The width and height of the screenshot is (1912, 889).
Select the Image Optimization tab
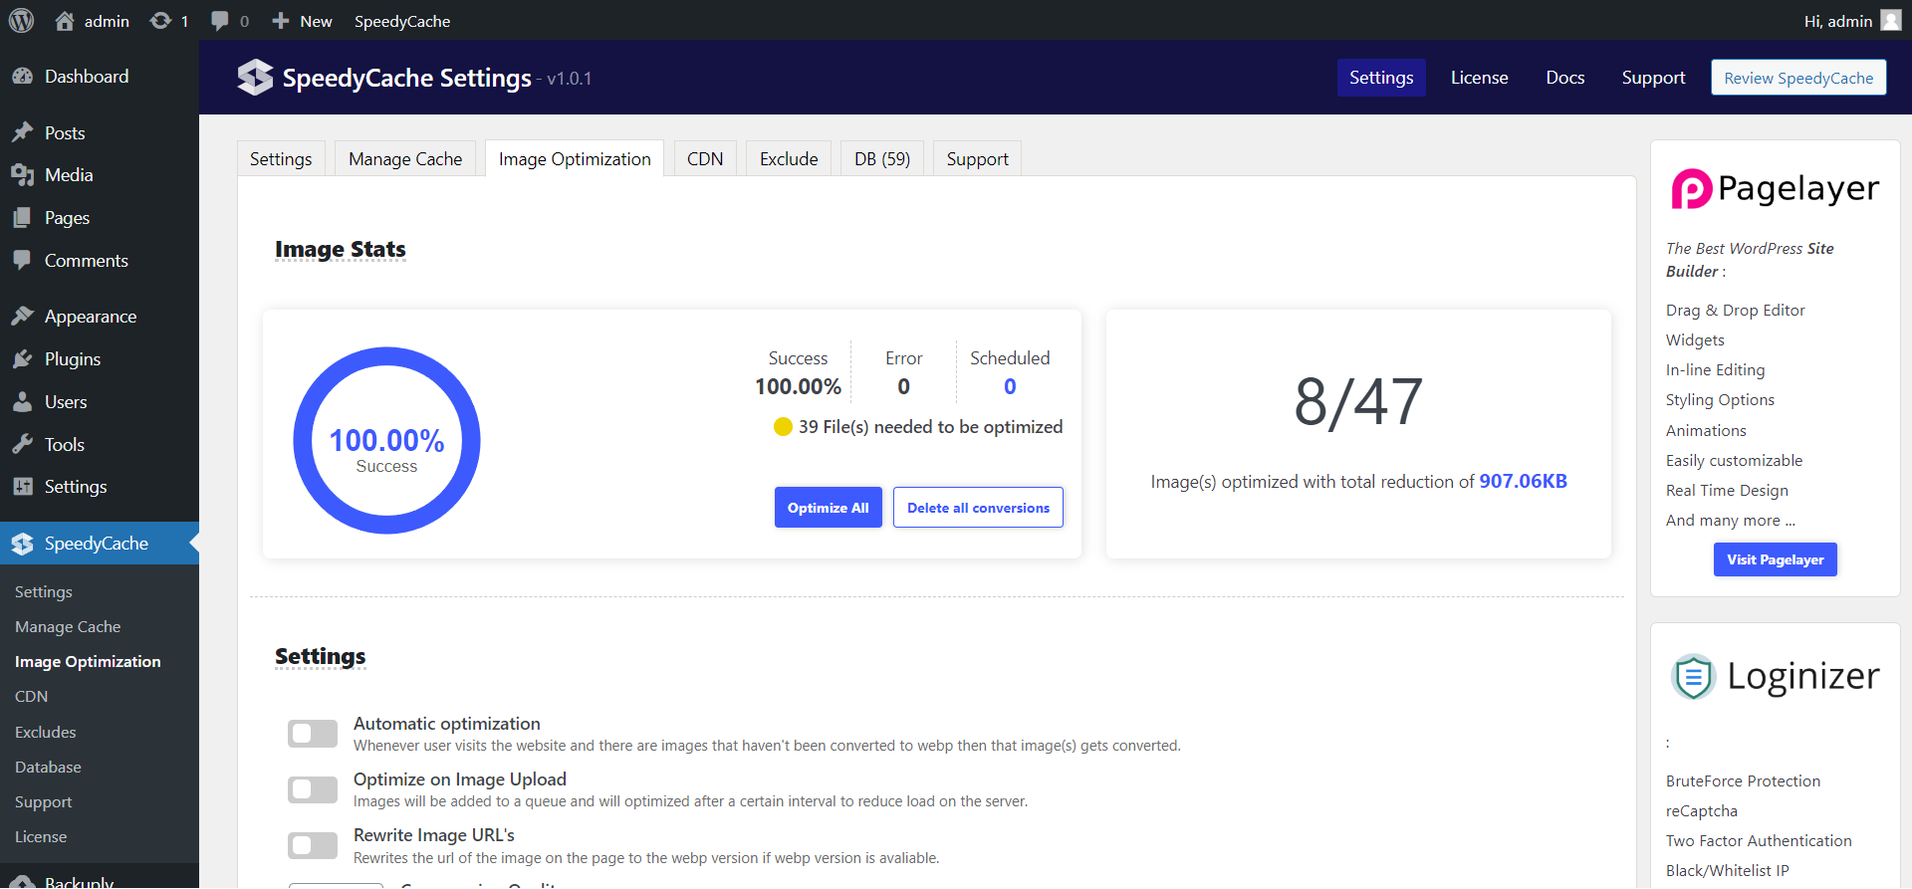click(575, 159)
